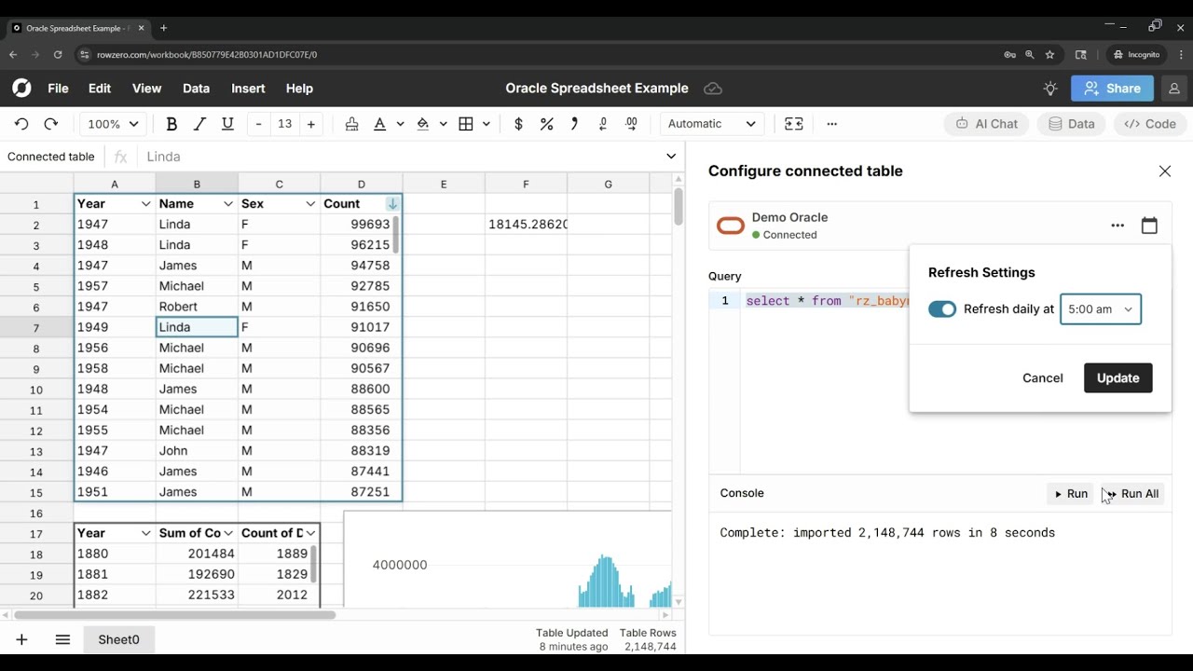Screen dimensions: 1193x671
Task: Open the Code panel
Action: pyautogui.click(x=1150, y=124)
